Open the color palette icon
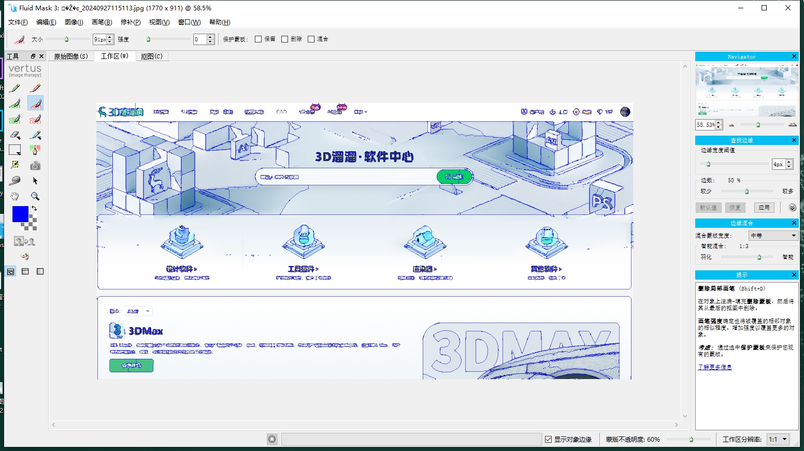 pos(25,256)
